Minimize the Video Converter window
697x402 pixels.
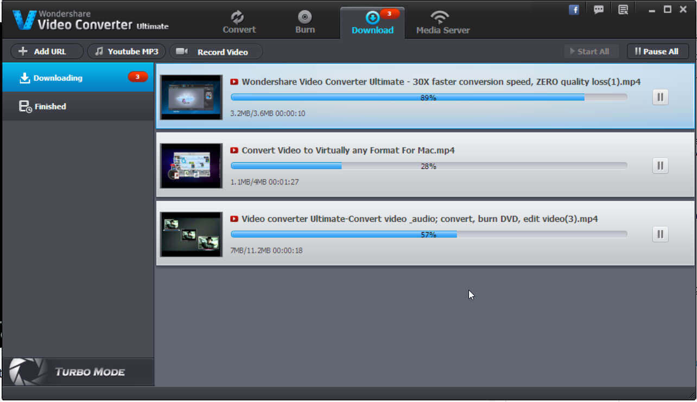click(652, 10)
